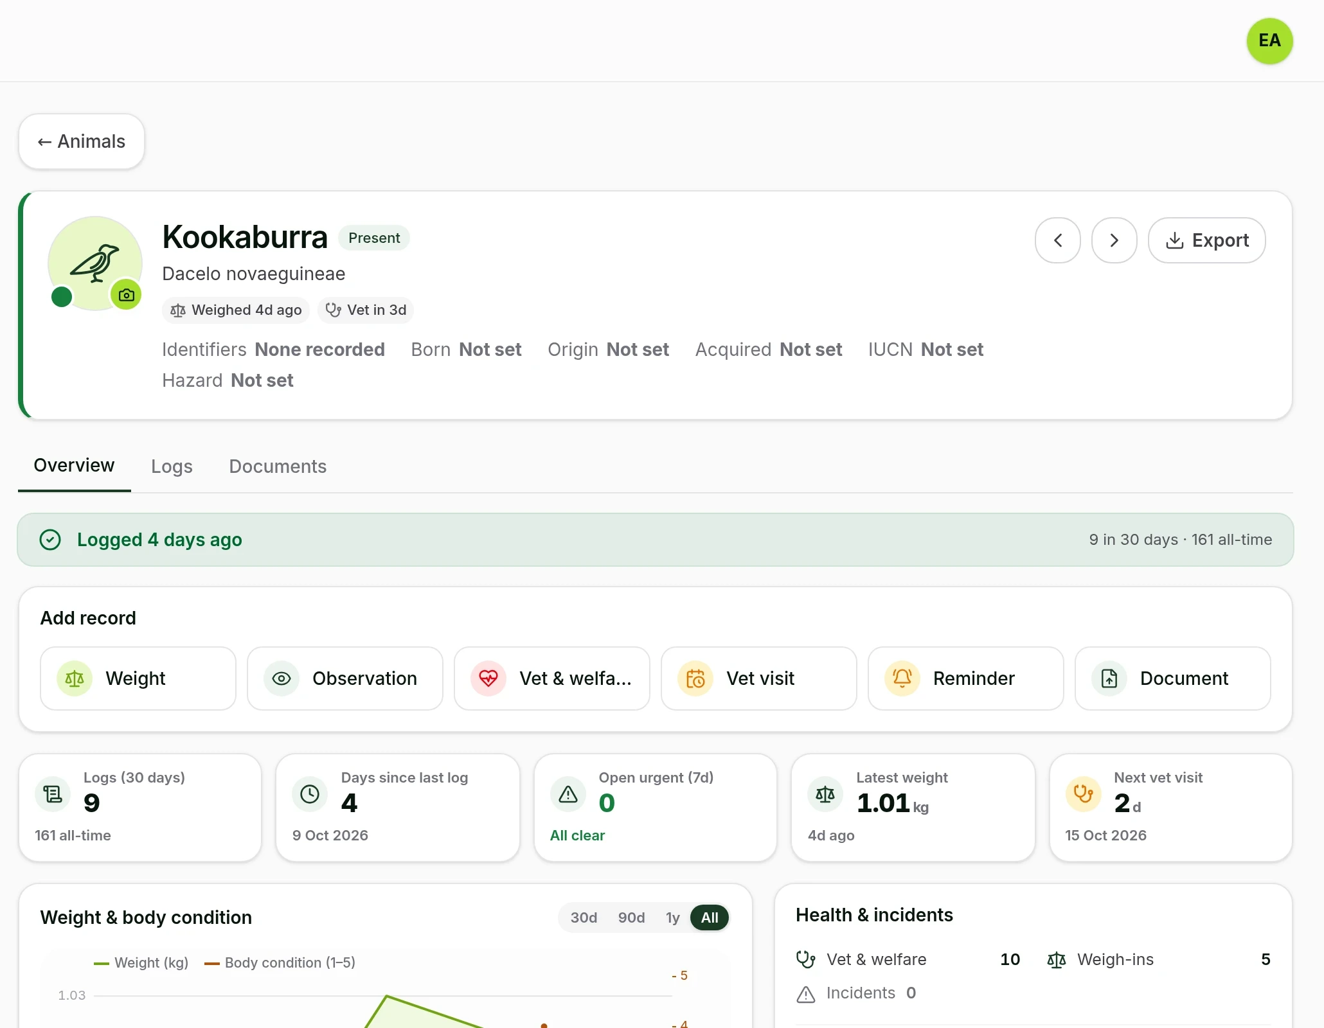Image resolution: width=1324 pixels, height=1028 pixels.
Task: Select the 1y chart range
Action: pyautogui.click(x=672, y=917)
